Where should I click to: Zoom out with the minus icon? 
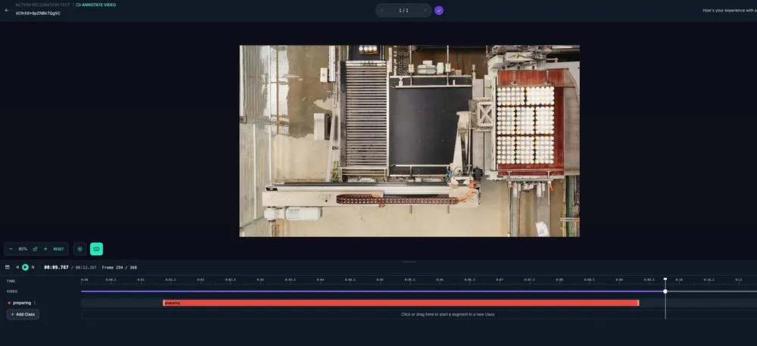pos(11,249)
